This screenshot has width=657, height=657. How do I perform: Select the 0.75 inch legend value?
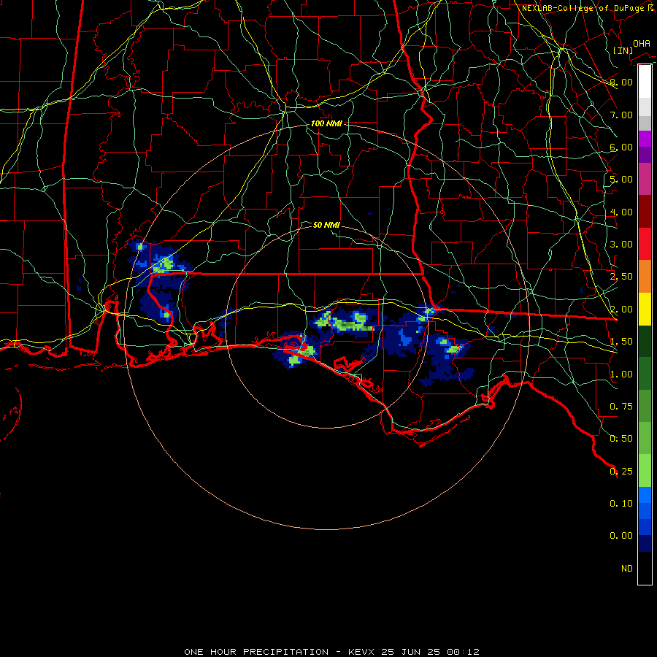tap(621, 407)
